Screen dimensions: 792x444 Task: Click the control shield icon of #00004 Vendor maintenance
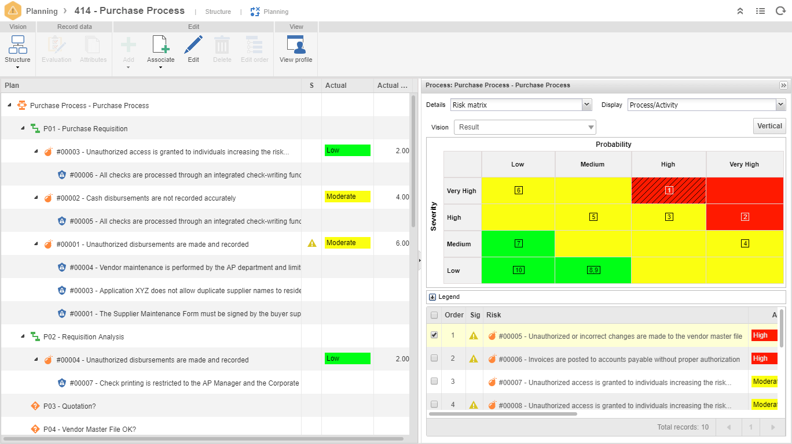[62, 267]
